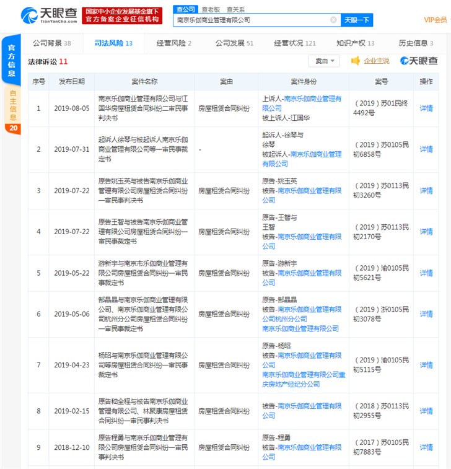The width and height of the screenshot is (451, 469).
Task: Open defendant company link in 杨昭 row
Action: coord(302,360)
